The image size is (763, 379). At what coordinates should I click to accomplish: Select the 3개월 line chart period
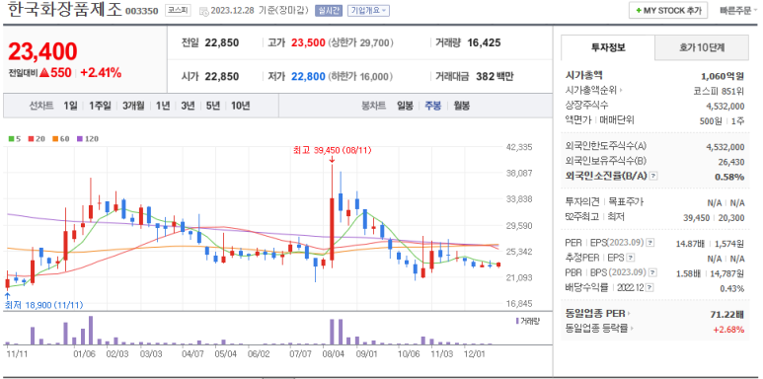134,106
